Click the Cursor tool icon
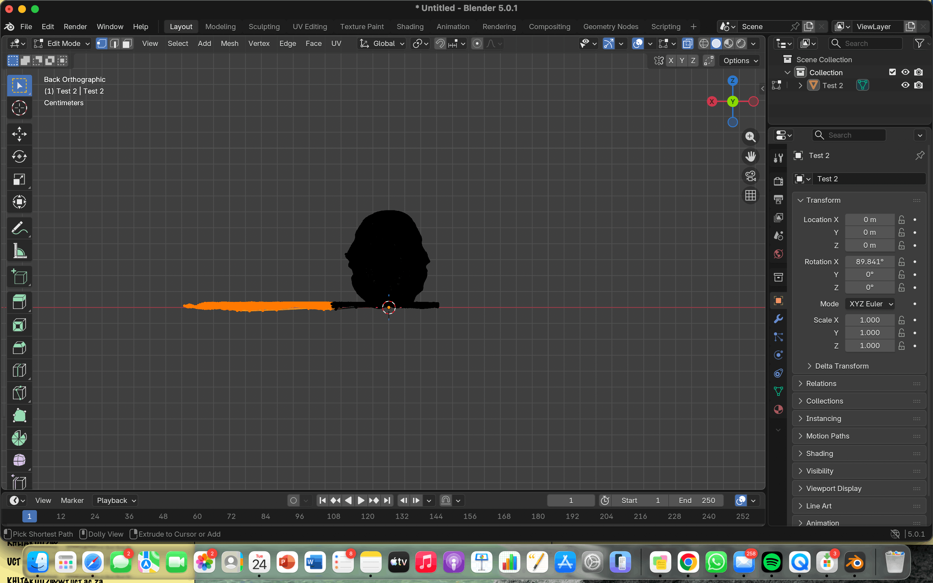 click(19, 108)
